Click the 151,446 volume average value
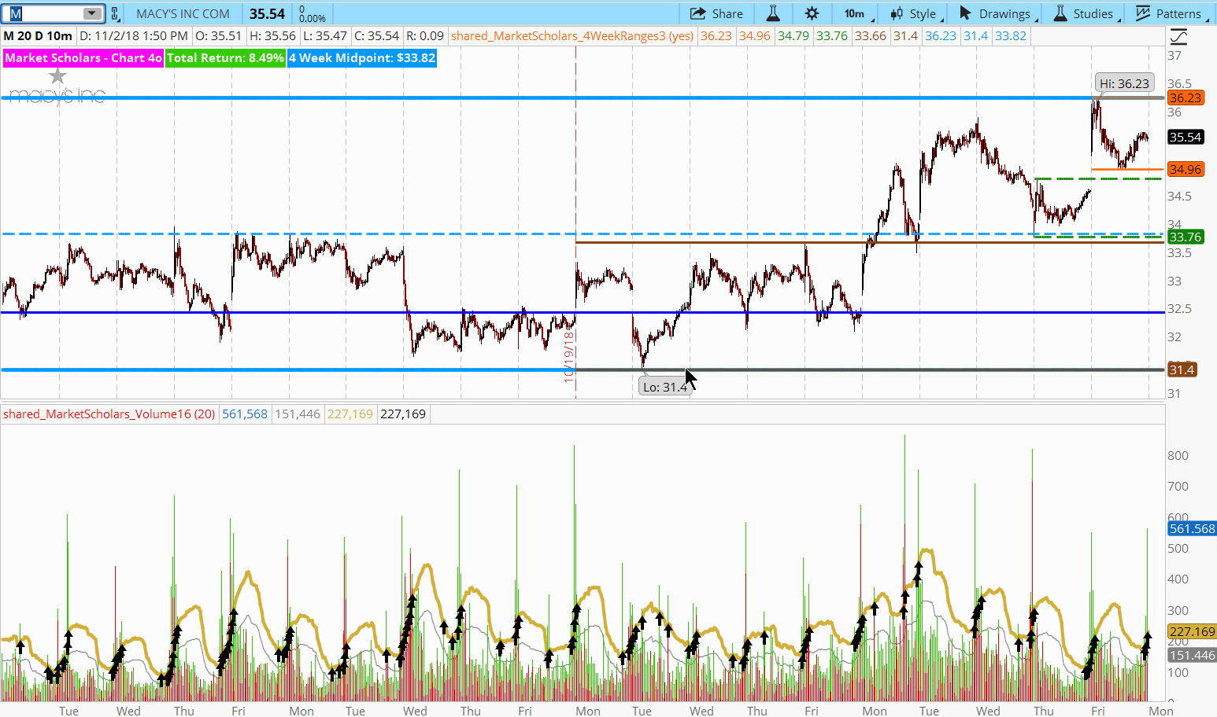1217x717 pixels. (298, 414)
